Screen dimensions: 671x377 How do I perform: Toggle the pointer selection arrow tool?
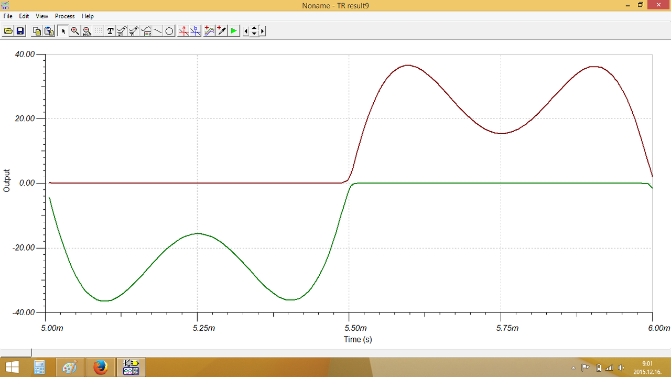(x=63, y=31)
